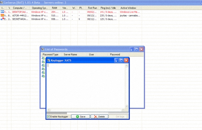The image size is (202, 130).
Task: Sort passwords by Password Type column
Action: click(51, 55)
